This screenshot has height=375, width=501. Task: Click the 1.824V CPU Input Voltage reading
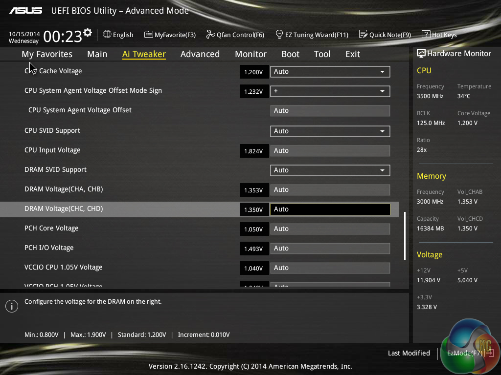(254, 151)
